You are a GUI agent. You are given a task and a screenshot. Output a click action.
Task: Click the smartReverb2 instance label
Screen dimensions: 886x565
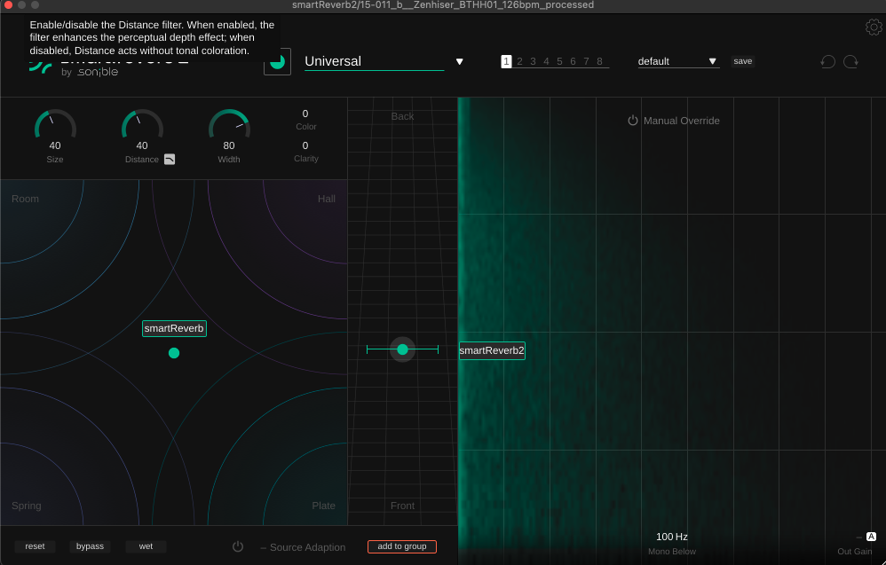pos(492,350)
